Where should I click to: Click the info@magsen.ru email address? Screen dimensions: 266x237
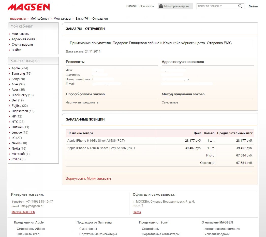32,206
